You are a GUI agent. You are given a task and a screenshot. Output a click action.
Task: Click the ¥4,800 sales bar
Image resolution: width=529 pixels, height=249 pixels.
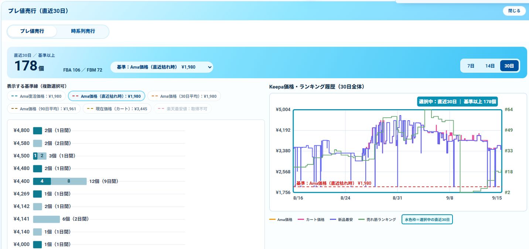coord(37,131)
